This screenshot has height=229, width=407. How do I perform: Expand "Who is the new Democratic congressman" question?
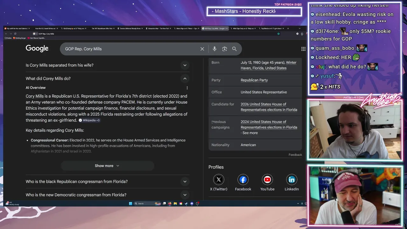(x=107, y=195)
